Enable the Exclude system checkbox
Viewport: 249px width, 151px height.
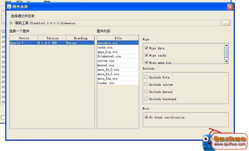pos(146,84)
